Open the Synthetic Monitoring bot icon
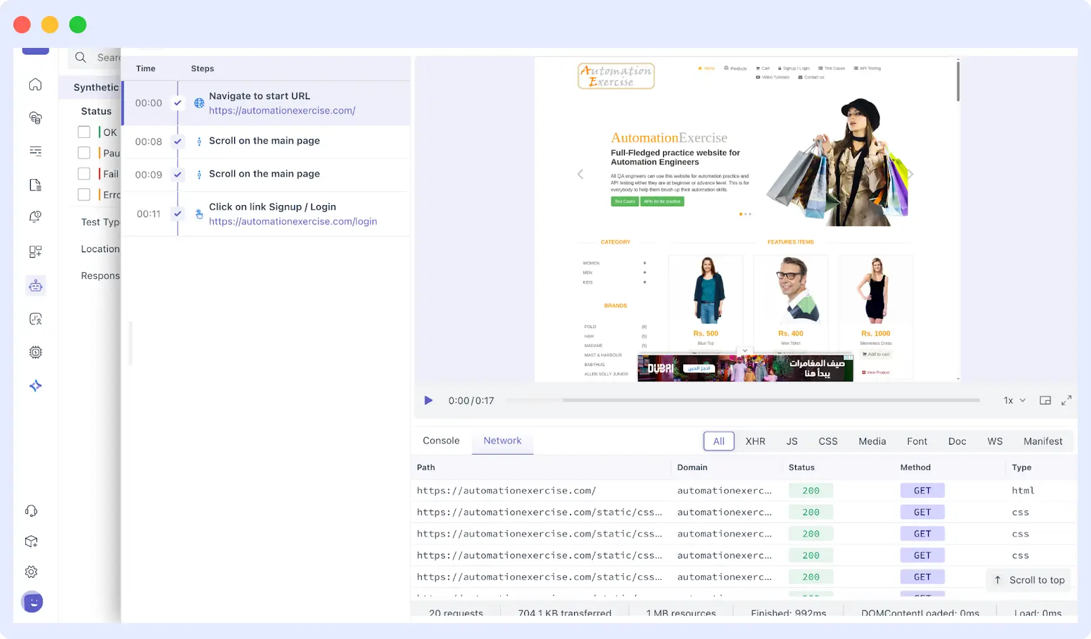The height and width of the screenshot is (639, 1091). tap(35, 286)
